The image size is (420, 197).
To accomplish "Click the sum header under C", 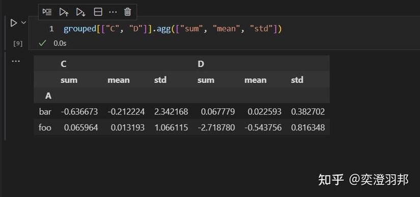I will coord(69,80).
